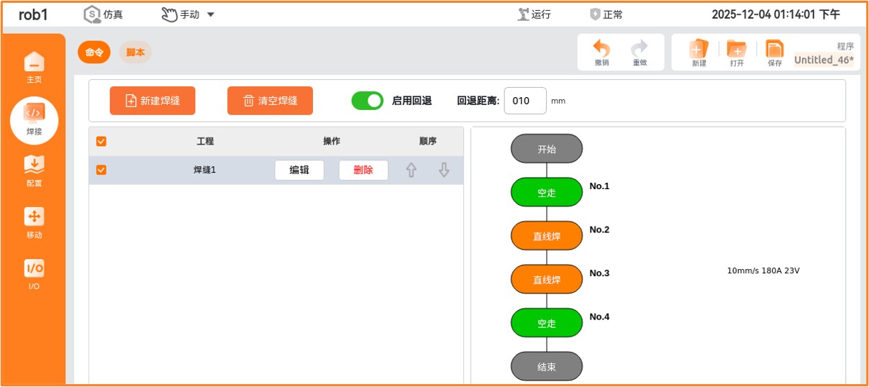Create new program with 新建 icon
Screen dimensions: 869x387
[x=699, y=50]
